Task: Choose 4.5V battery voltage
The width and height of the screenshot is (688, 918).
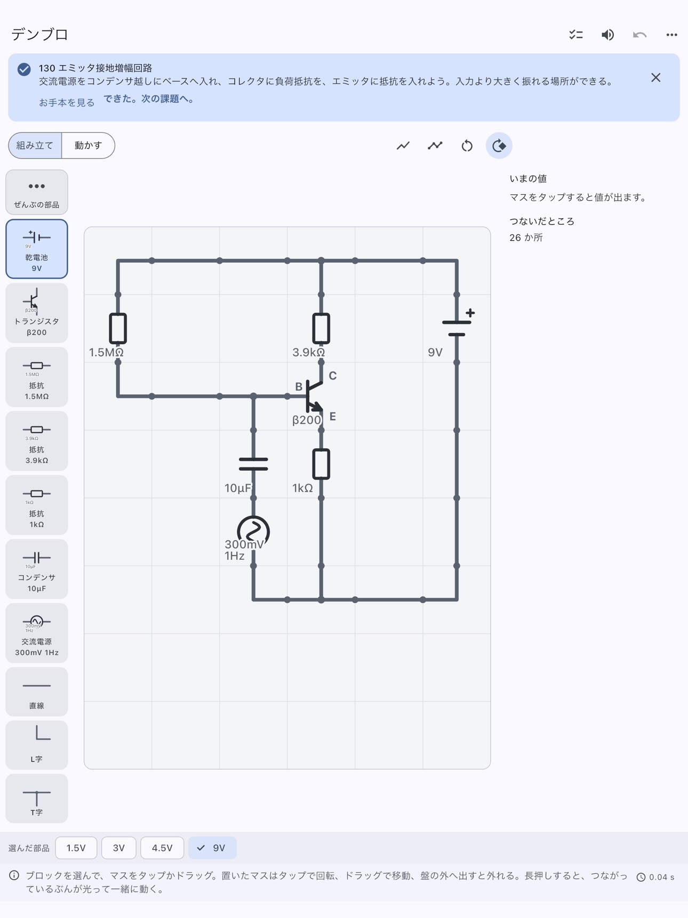Action: [x=162, y=848]
